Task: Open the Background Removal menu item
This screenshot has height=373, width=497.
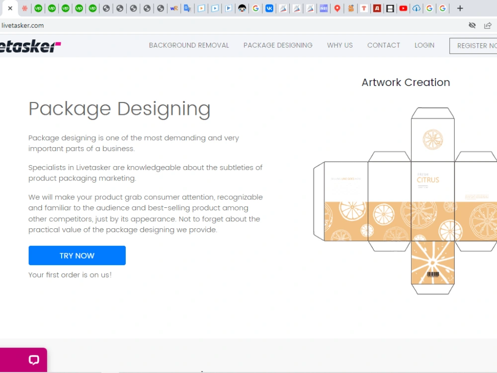Action: (189, 45)
